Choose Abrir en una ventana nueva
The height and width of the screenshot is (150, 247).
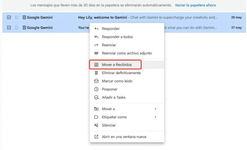(x=127, y=137)
